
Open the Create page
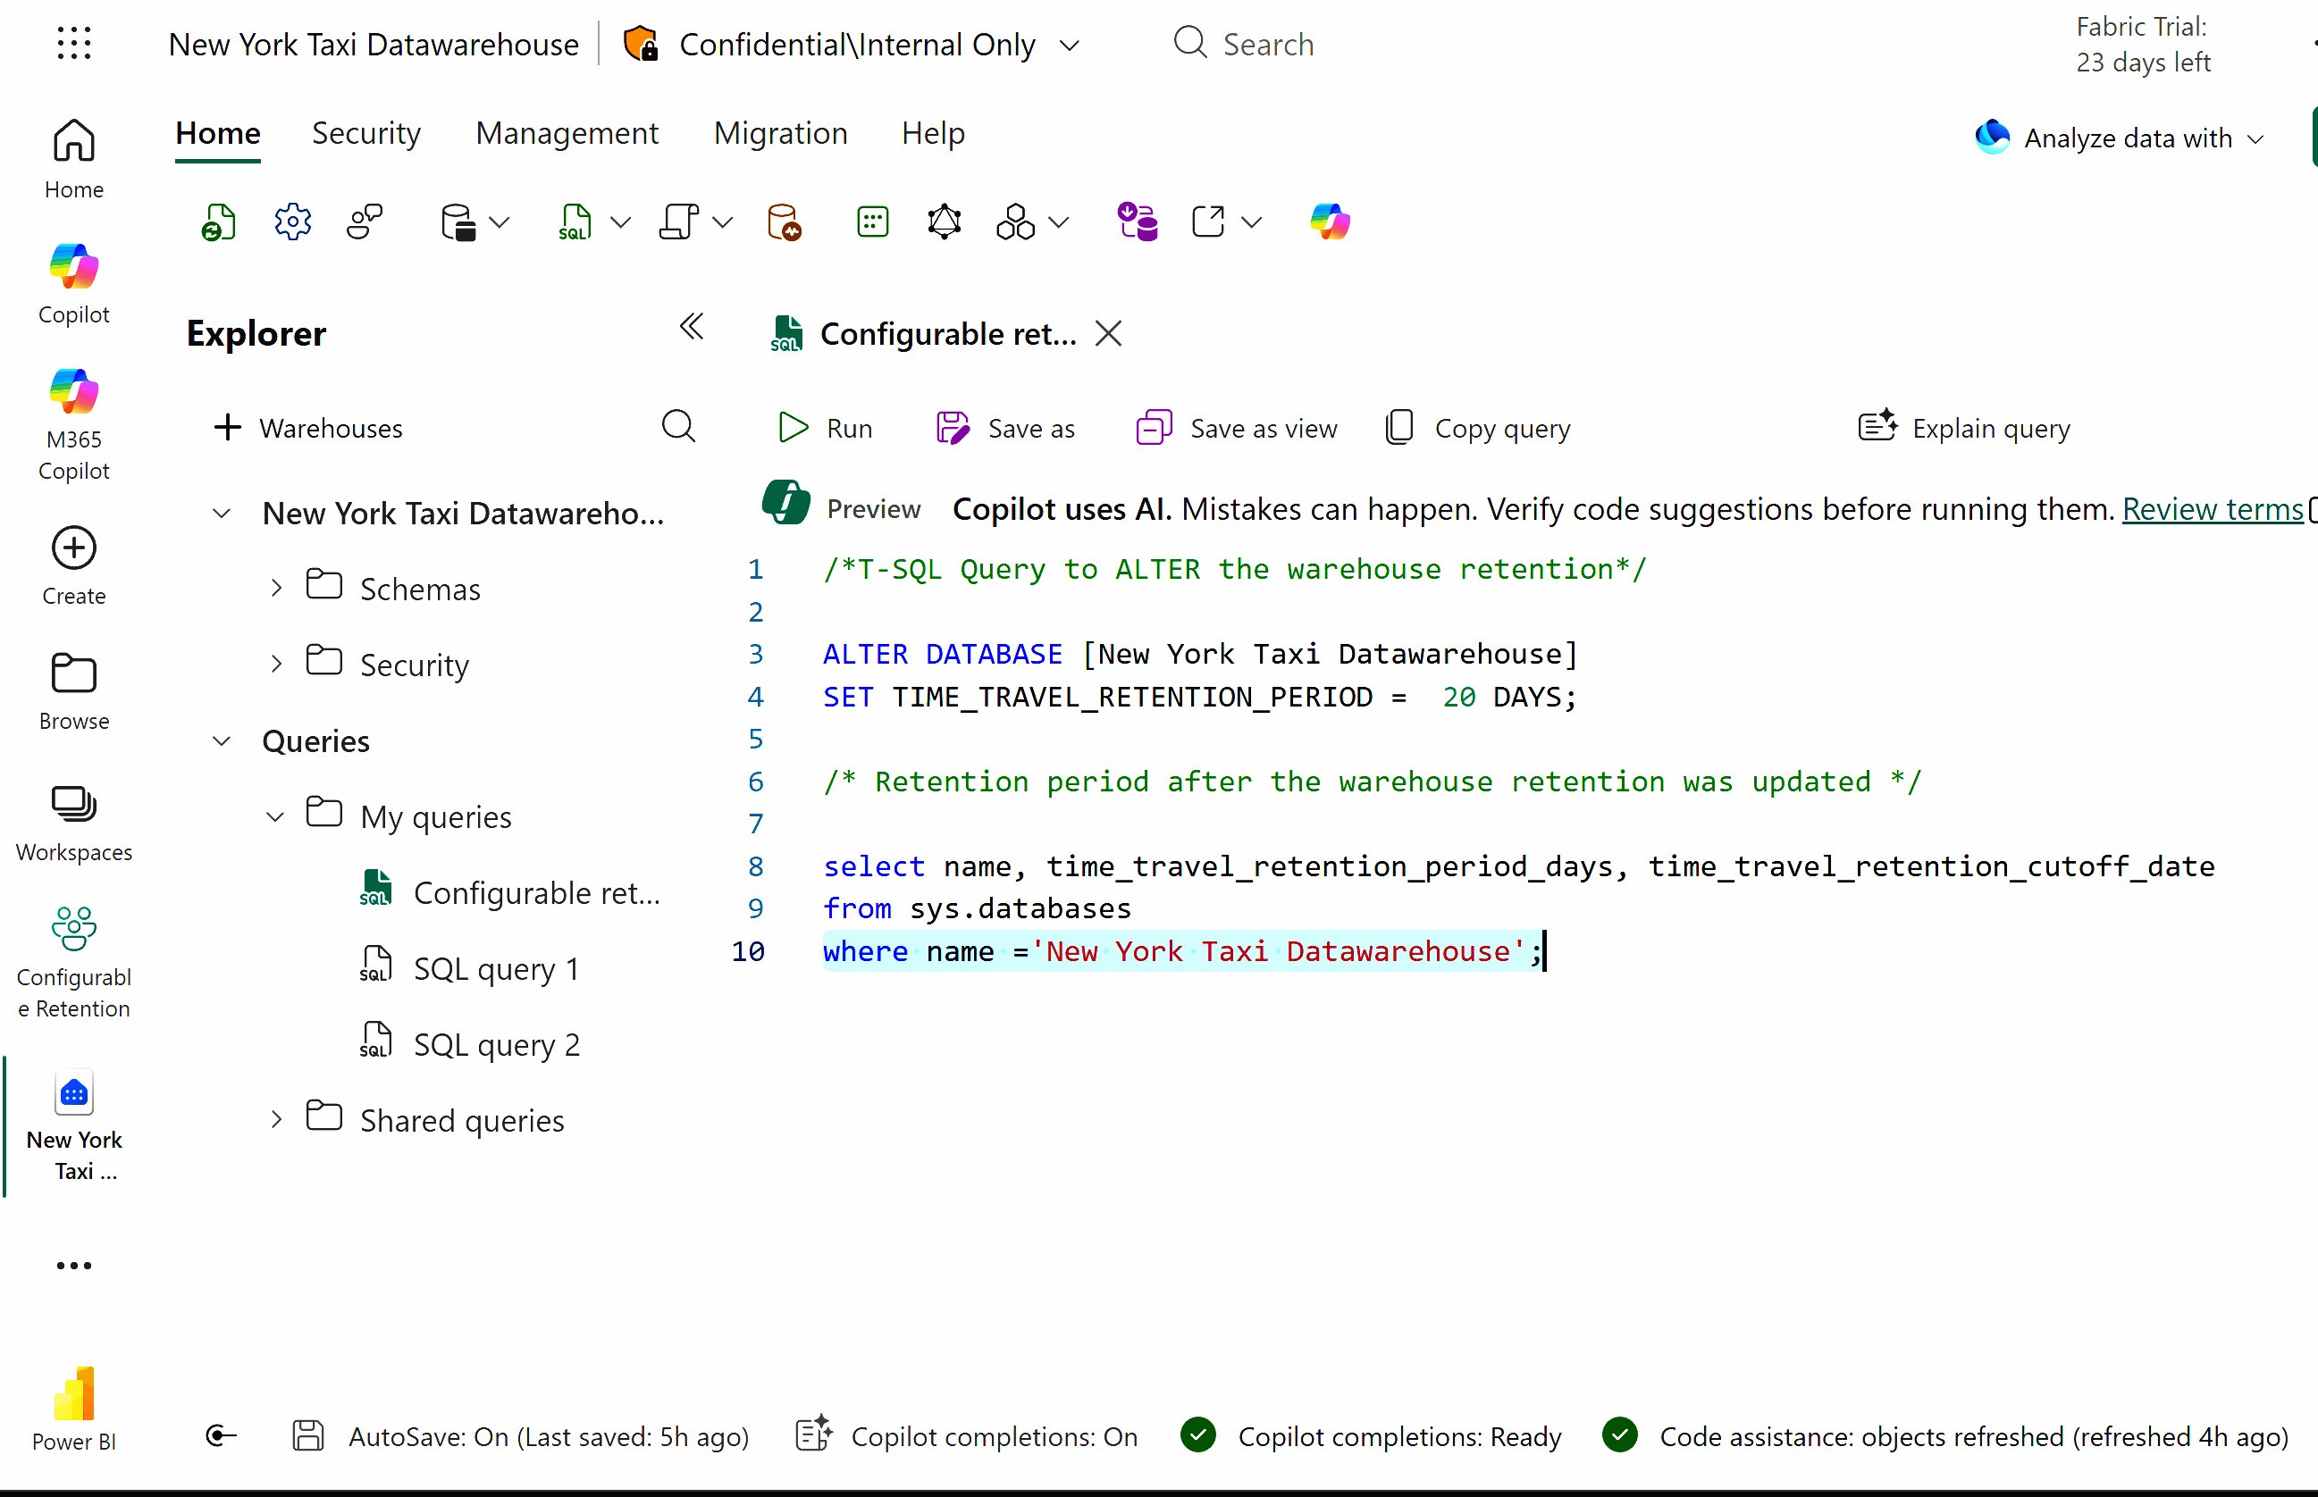[74, 566]
